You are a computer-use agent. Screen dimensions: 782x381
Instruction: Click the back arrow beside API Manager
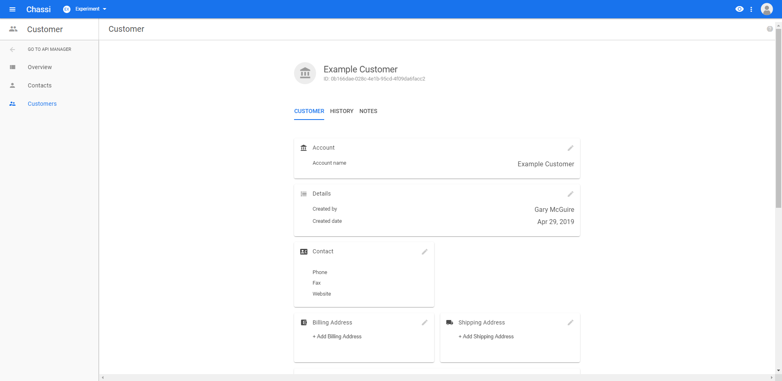(x=12, y=49)
